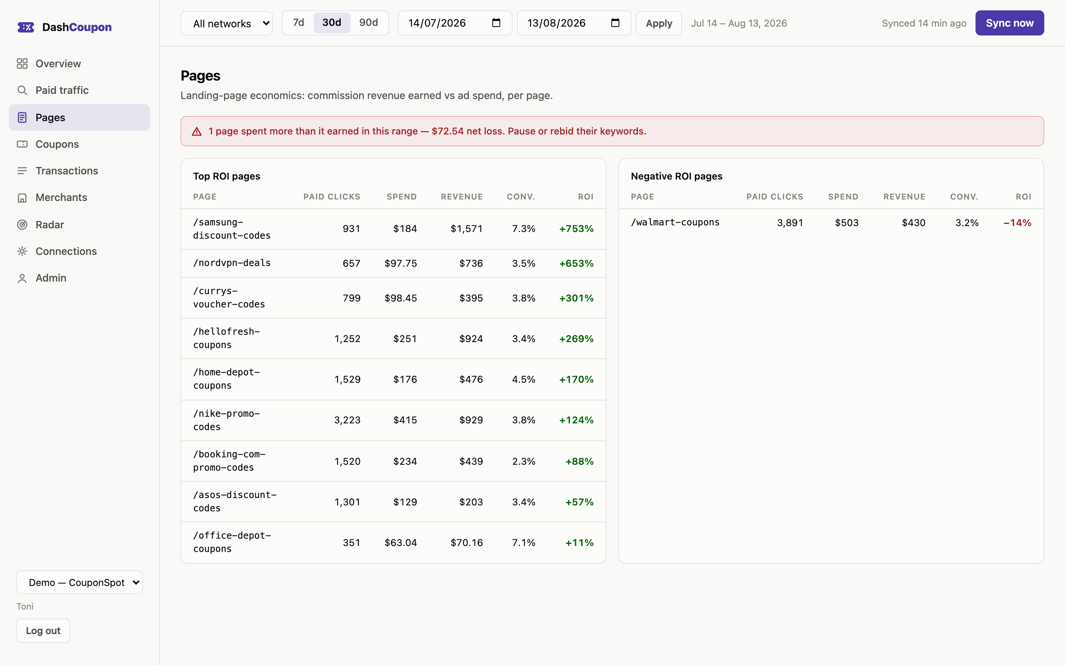This screenshot has width=1065, height=665.
Task: Select the 30d range toggle
Action: click(332, 23)
